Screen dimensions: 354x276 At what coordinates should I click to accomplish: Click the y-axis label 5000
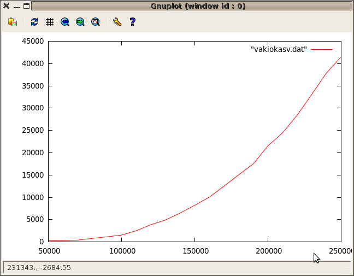click(35, 219)
